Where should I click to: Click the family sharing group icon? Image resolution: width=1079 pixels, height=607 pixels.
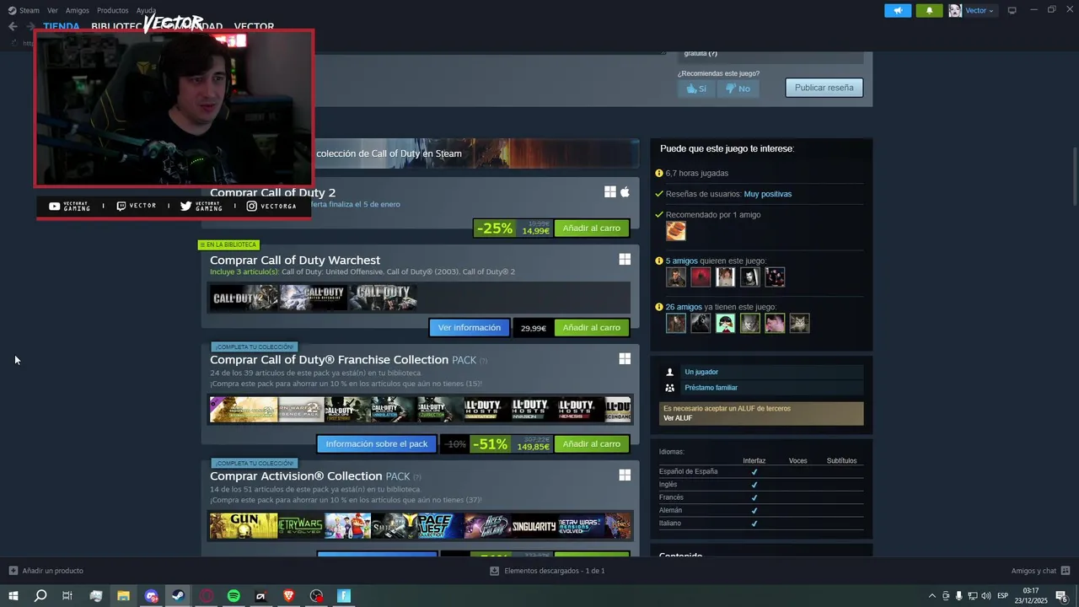click(x=670, y=388)
